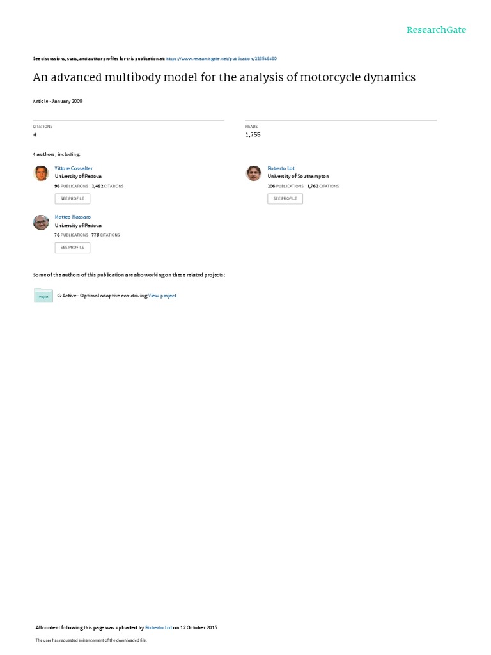Open Vittore Cossalter's author name link
Screen dimensions: 491x655
pyautogui.click(x=74, y=168)
